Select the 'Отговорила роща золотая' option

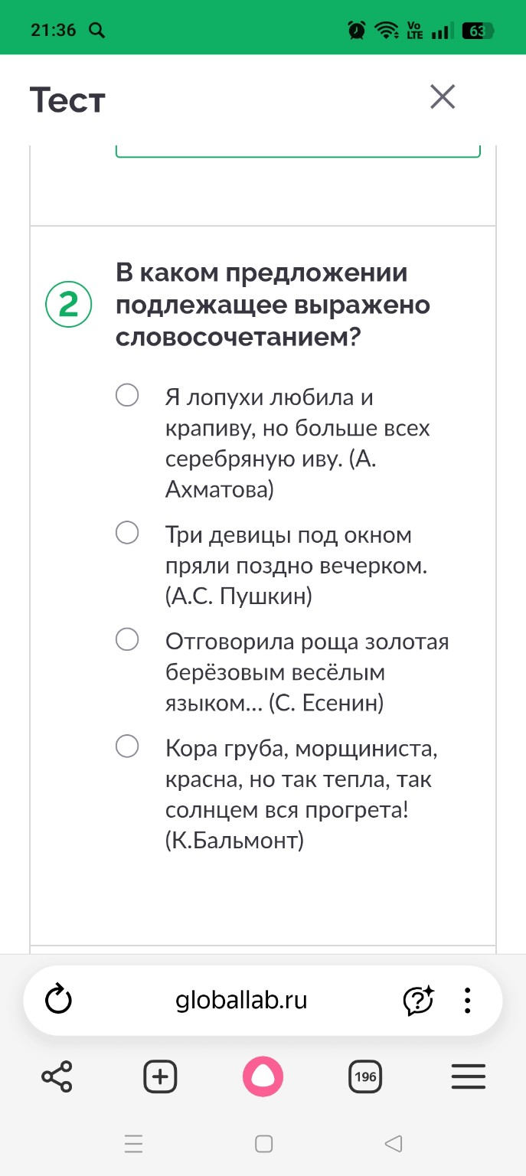click(x=127, y=640)
